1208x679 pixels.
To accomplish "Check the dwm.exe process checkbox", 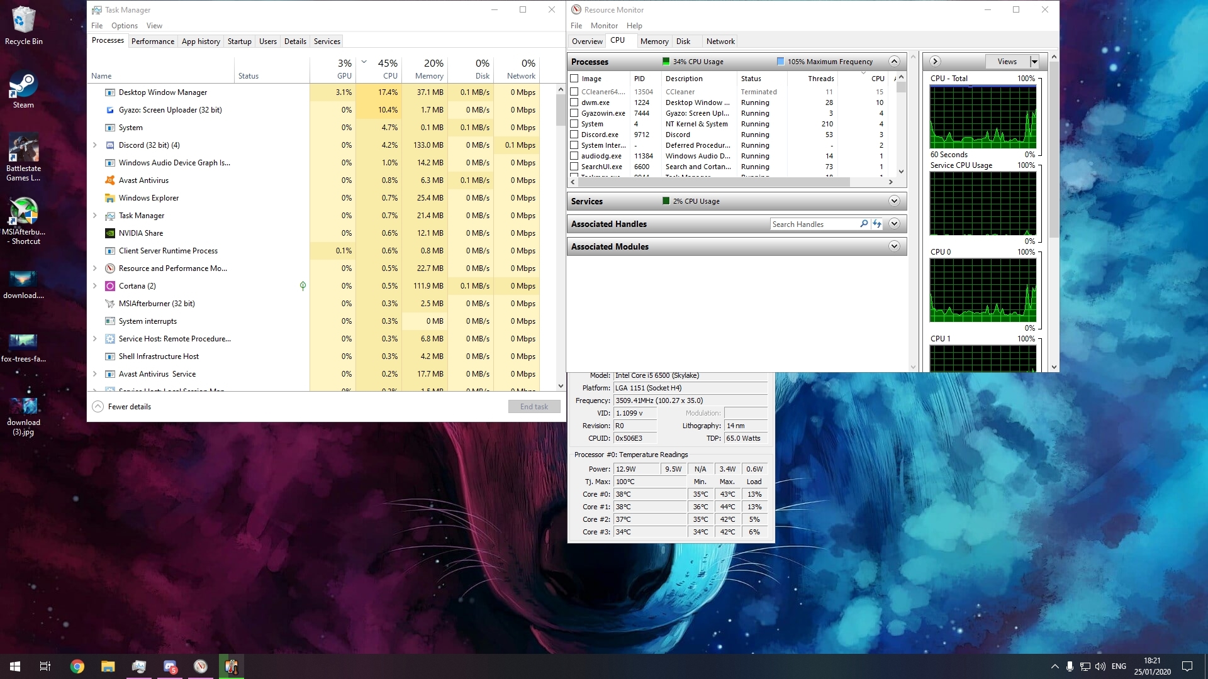I will pos(574,102).
